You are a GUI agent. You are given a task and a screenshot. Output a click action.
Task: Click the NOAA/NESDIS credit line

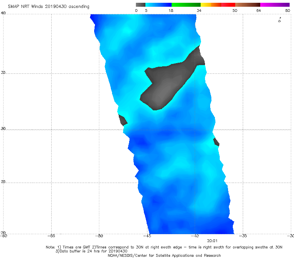point(164,255)
